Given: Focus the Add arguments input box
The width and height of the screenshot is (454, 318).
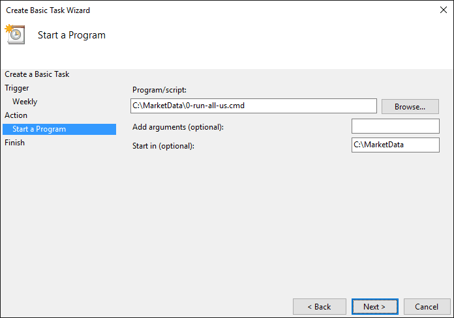Looking at the screenshot, I should pos(395,126).
